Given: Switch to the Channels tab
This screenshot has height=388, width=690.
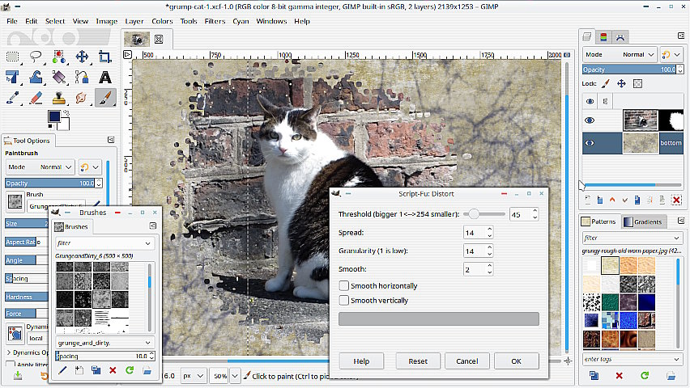Looking at the screenshot, I should point(603,37).
